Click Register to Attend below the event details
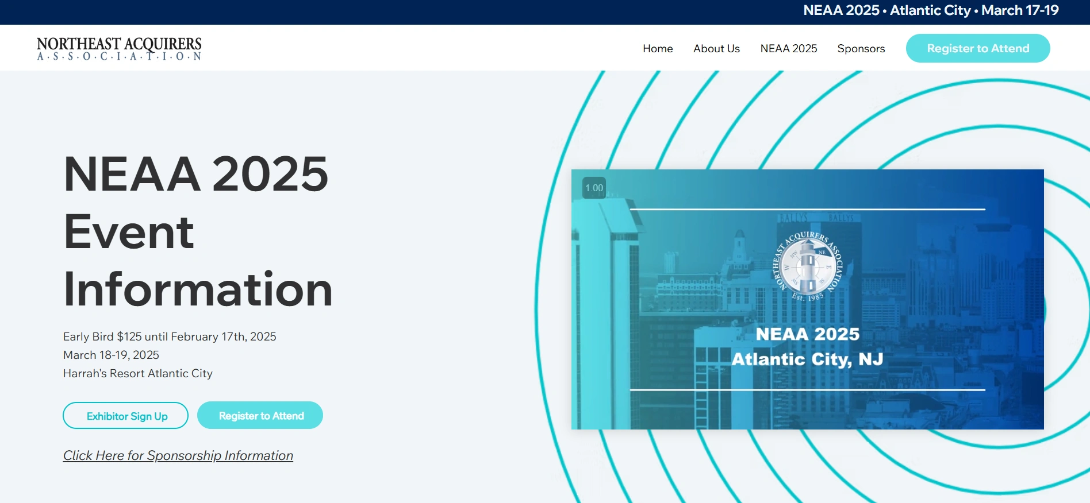Screen dimensions: 1090x503 pyautogui.click(x=260, y=415)
